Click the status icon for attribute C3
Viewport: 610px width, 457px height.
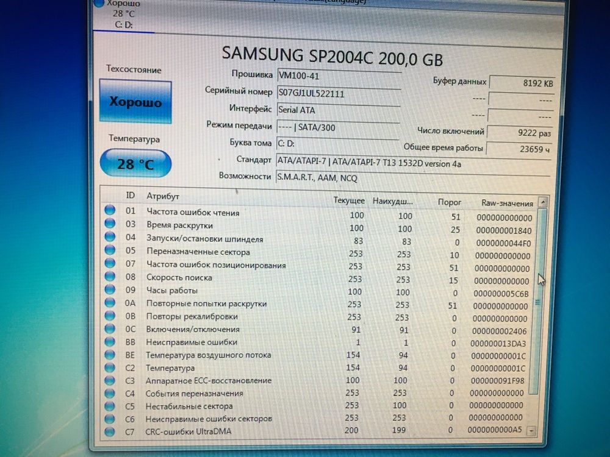tap(110, 380)
